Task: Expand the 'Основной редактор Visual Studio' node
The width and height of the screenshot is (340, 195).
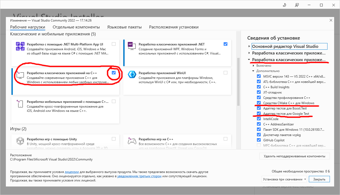Action: (249, 46)
